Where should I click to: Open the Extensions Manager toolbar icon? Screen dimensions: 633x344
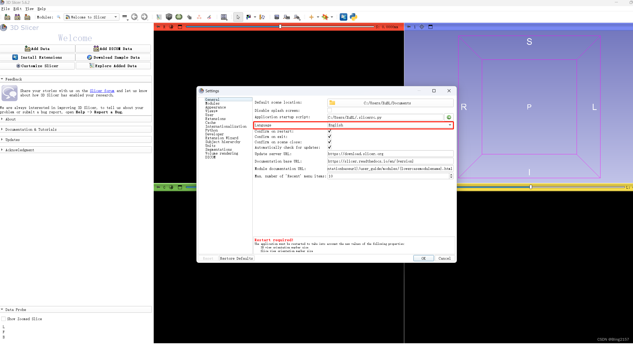pos(343,17)
